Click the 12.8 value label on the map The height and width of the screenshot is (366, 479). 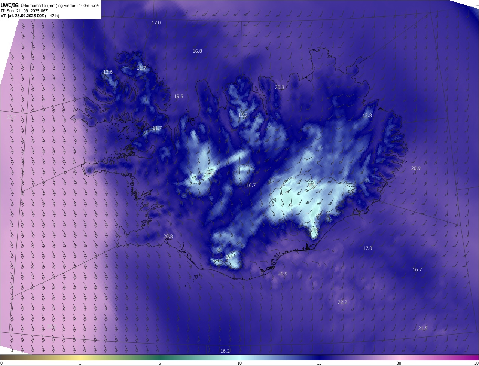(x=367, y=115)
